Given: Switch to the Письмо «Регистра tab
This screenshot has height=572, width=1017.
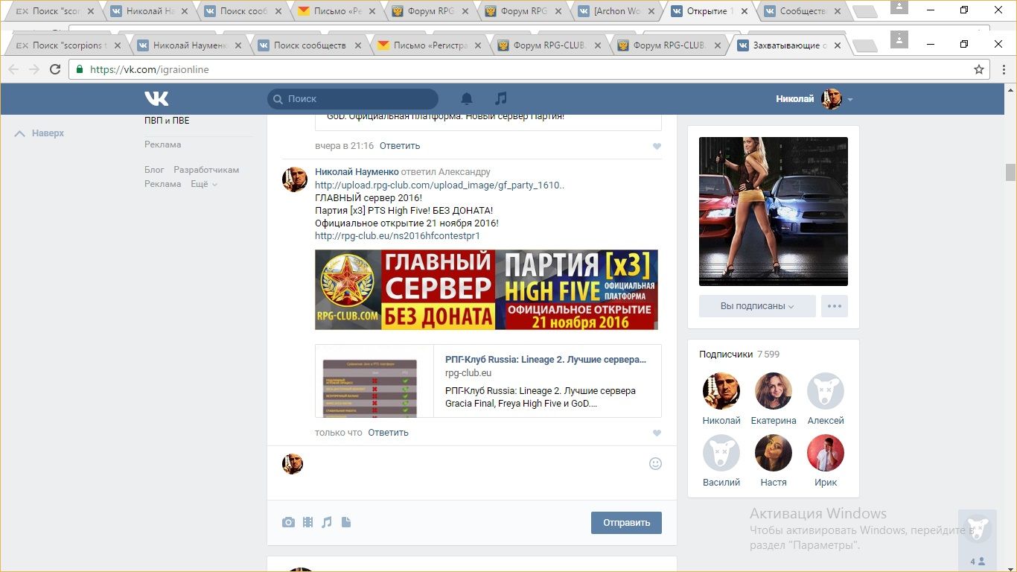Looking at the screenshot, I should pos(430,45).
